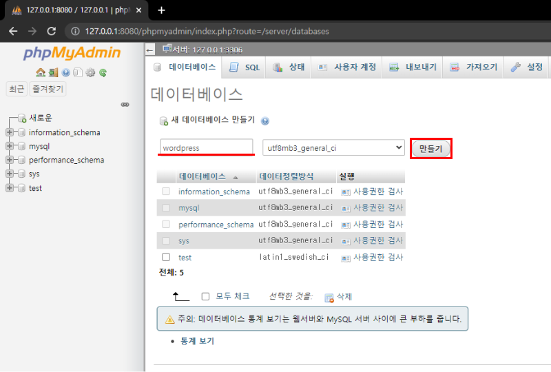The image size is (551, 372).
Task: Switch to the SQL tab
Action: tap(245, 68)
